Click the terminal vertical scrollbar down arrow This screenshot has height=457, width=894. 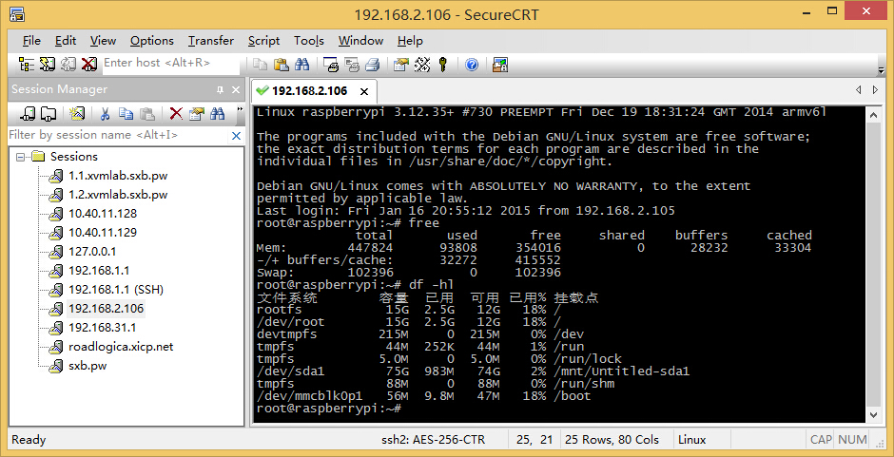[872, 414]
